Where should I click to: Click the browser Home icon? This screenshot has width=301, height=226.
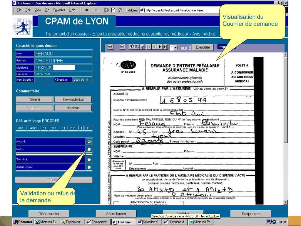[120, 10]
